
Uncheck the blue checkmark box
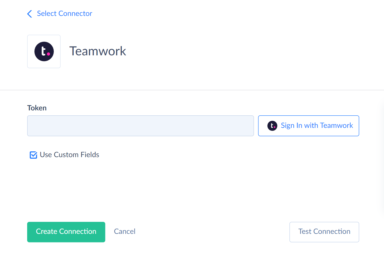33,155
